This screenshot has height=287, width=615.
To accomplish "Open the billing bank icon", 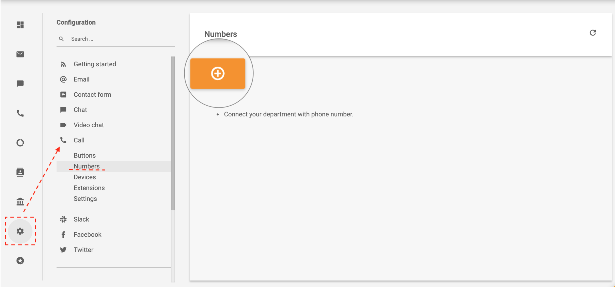I will (x=20, y=202).
